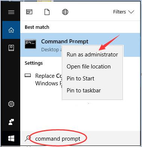Image resolution: width=142 pixels, height=147 pixels.
Task: Select the Home icon in sidebar
Action: pos(11,30)
